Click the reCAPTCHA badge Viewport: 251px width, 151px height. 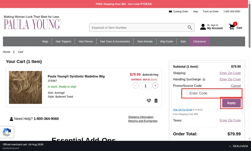(x=7, y=132)
